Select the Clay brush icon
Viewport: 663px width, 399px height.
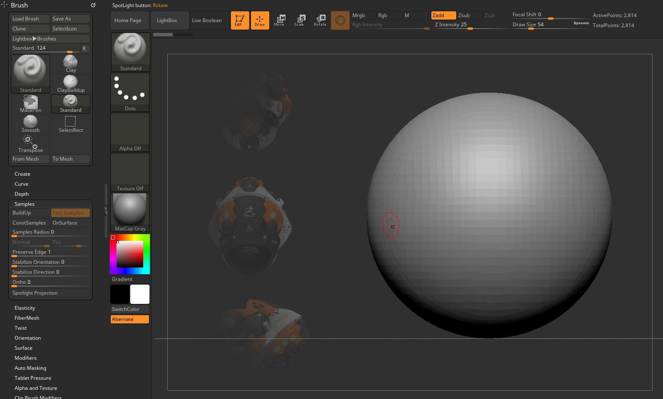tap(71, 64)
